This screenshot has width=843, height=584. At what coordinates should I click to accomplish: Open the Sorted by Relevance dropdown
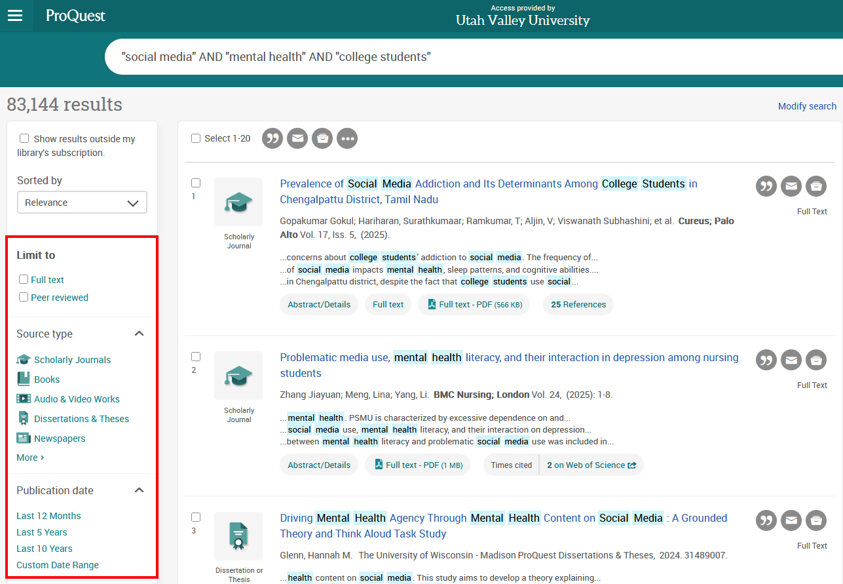[x=82, y=203]
